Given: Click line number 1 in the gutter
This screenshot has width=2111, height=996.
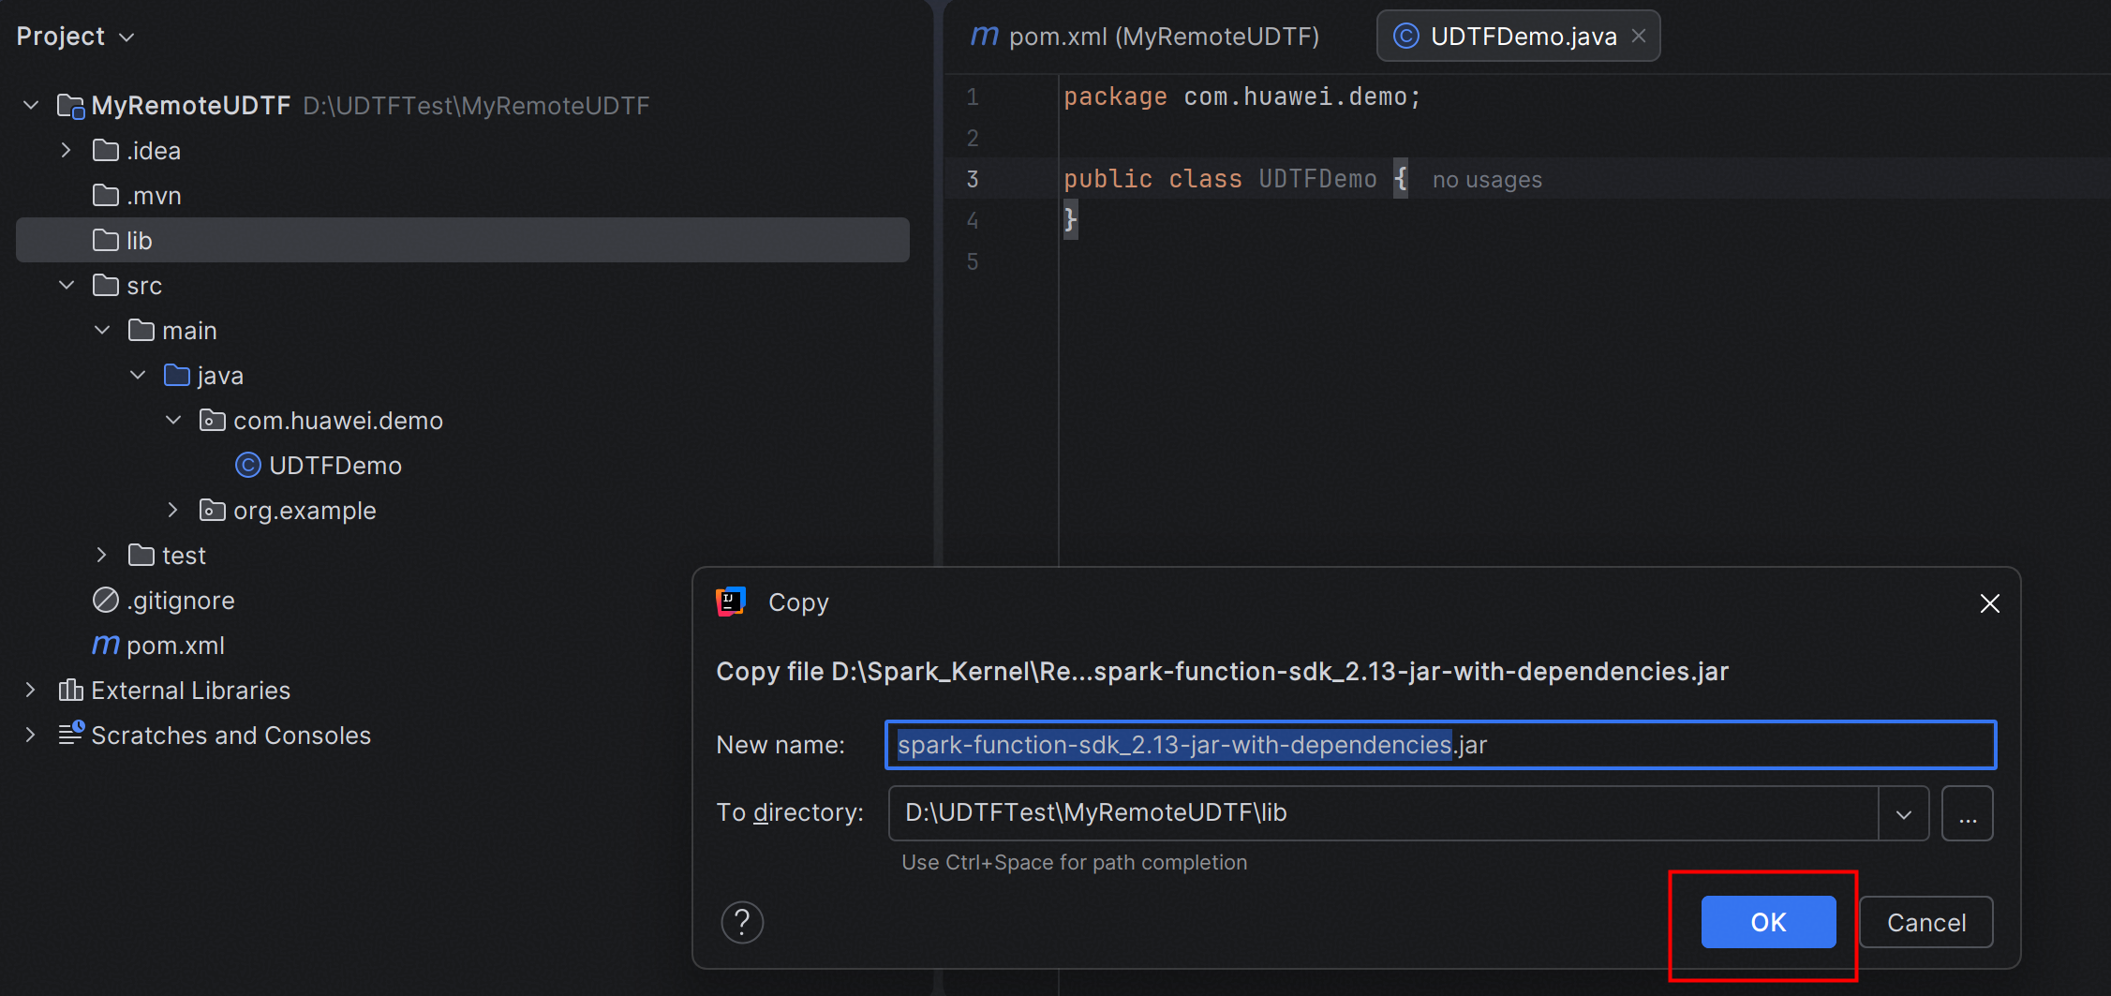Looking at the screenshot, I should [973, 97].
